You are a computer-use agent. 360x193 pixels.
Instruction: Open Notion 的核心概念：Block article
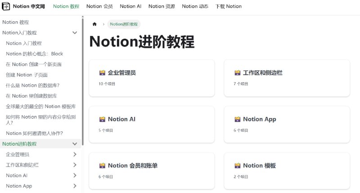(x=35, y=54)
